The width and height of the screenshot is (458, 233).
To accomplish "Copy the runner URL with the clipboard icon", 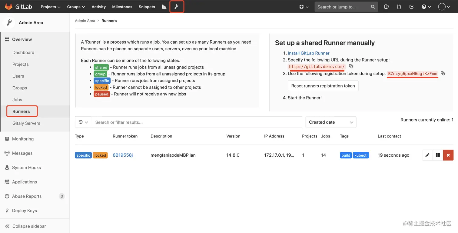I will (351, 66).
